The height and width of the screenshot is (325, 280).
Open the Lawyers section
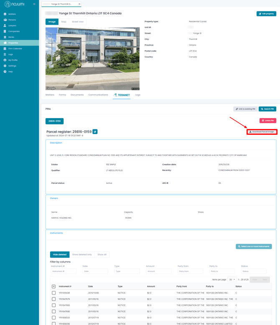(x=12, y=26)
